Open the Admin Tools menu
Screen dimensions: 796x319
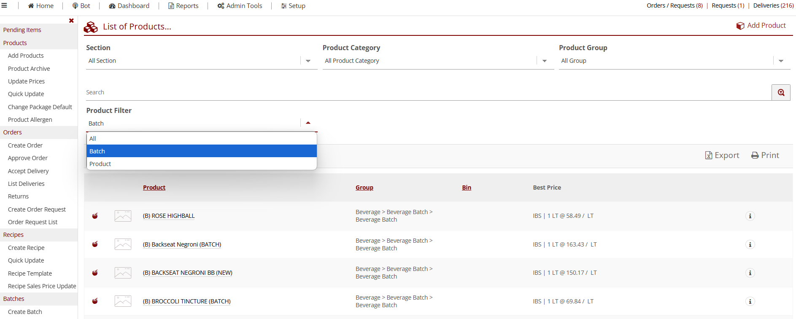click(x=240, y=6)
